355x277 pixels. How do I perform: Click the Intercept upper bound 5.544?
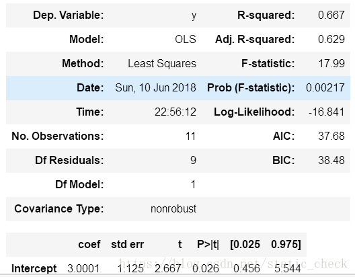288,269
